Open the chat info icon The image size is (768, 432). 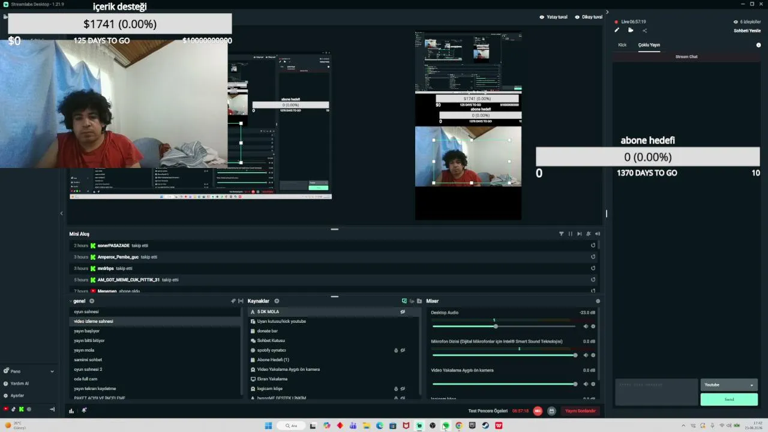pyautogui.click(x=758, y=45)
